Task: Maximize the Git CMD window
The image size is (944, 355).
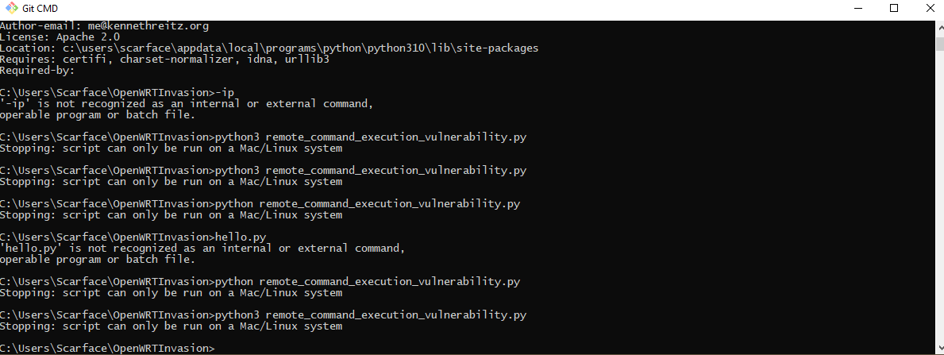Action: 894,9
